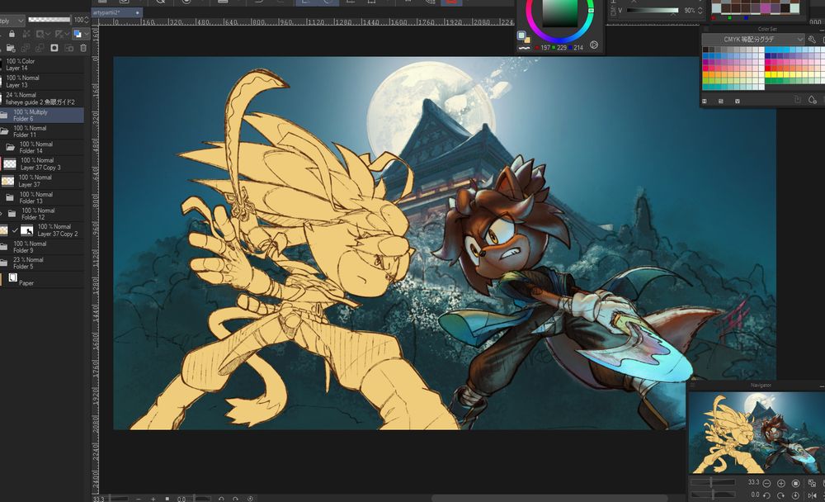Click the layer opacity stepper arrows

click(87, 20)
